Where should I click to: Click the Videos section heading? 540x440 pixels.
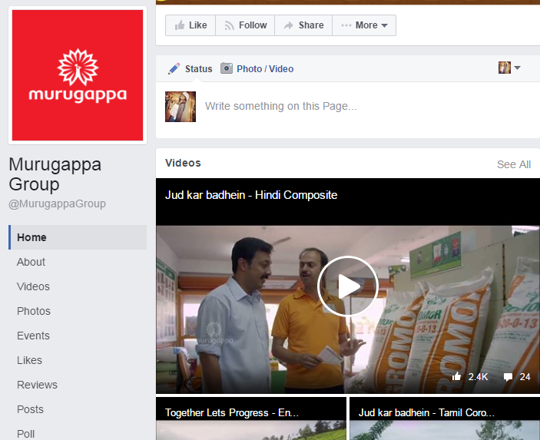(183, 164)
